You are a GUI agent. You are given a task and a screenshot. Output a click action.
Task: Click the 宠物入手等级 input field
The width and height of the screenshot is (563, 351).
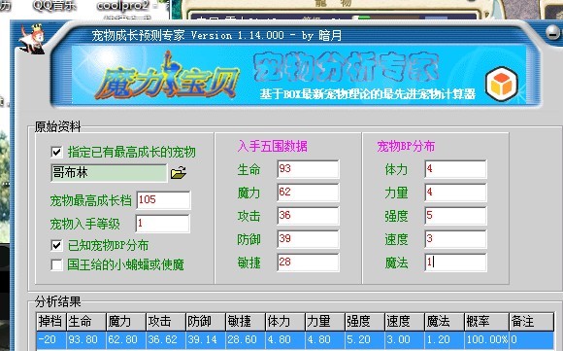[x=163, y=224]
